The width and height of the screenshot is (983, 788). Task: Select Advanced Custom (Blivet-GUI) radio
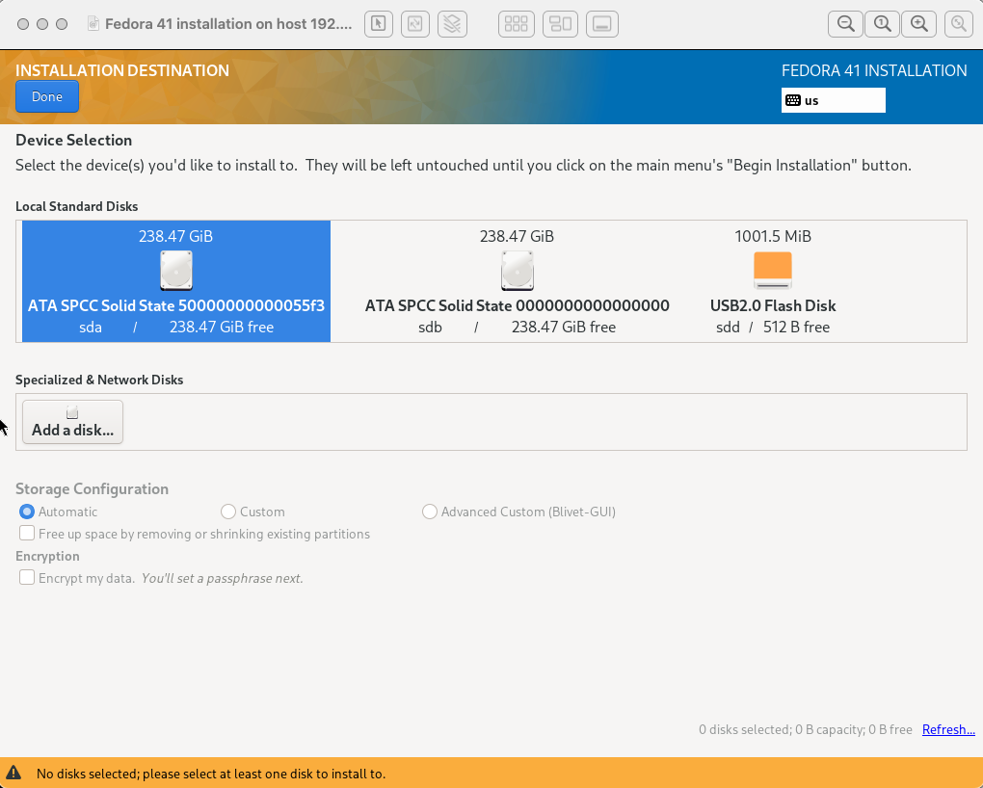click(430, 512)
